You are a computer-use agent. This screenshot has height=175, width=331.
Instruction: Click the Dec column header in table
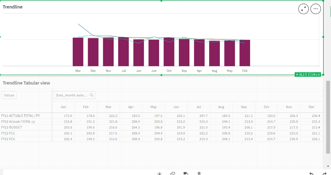coord(311,107)
